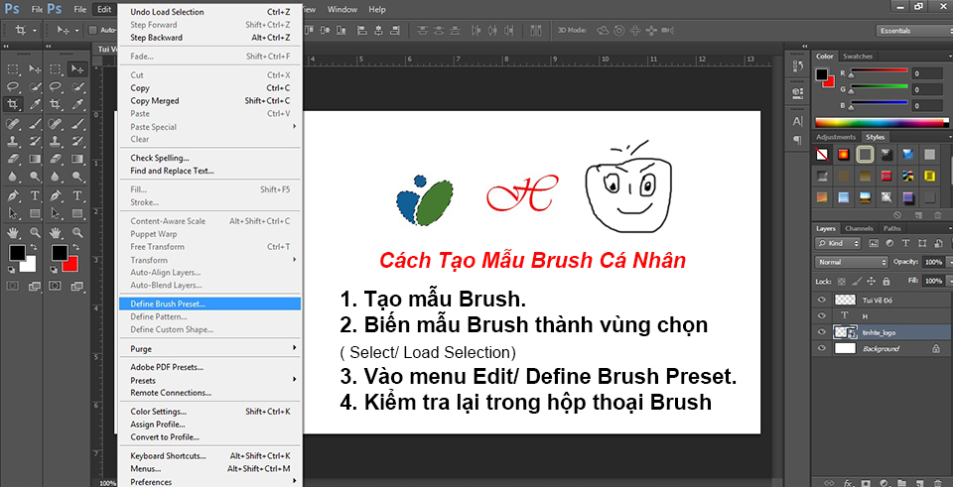Enable the Auto-Select checkbox in options bar
Image resolution: width=953 pixels, height=487 pixels.
(93, 30)
